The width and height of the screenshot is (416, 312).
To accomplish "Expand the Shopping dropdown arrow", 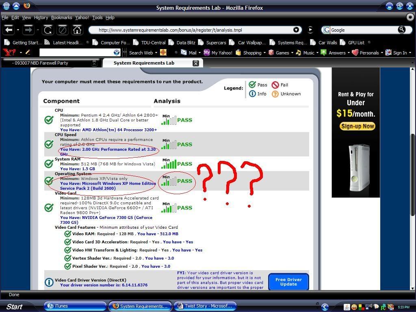I will 264,53.
